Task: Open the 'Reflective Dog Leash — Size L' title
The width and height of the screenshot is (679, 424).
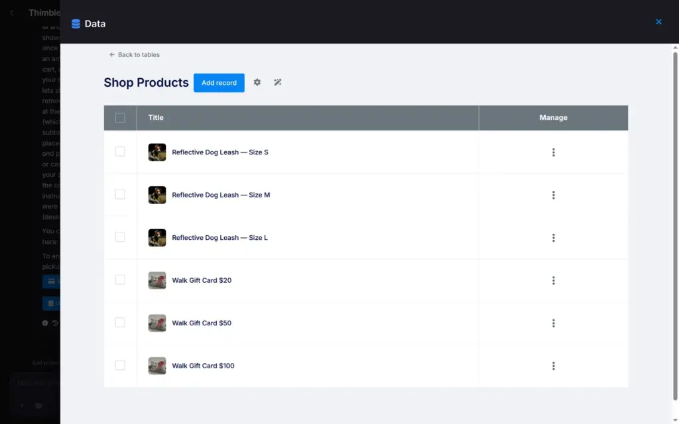Action: 219,238
